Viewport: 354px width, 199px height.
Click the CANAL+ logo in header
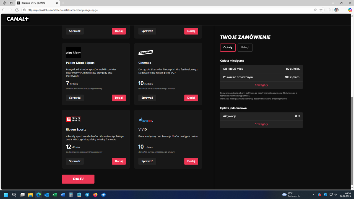[18, 19]
